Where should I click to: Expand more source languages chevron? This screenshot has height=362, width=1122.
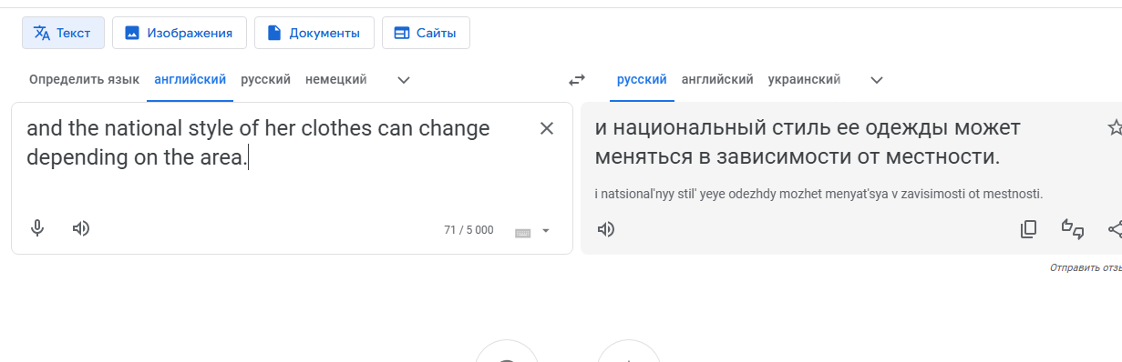point(404,80)
